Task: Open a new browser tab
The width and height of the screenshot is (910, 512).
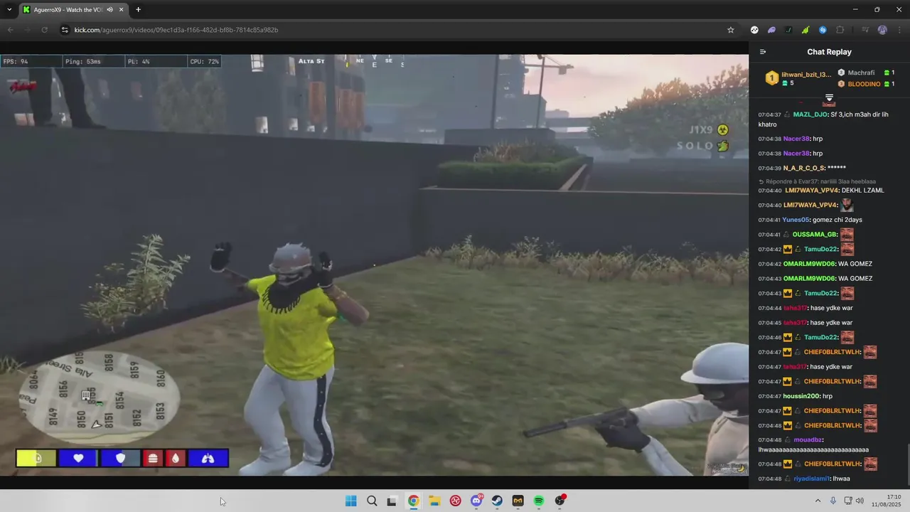Action: coord(138,10)
